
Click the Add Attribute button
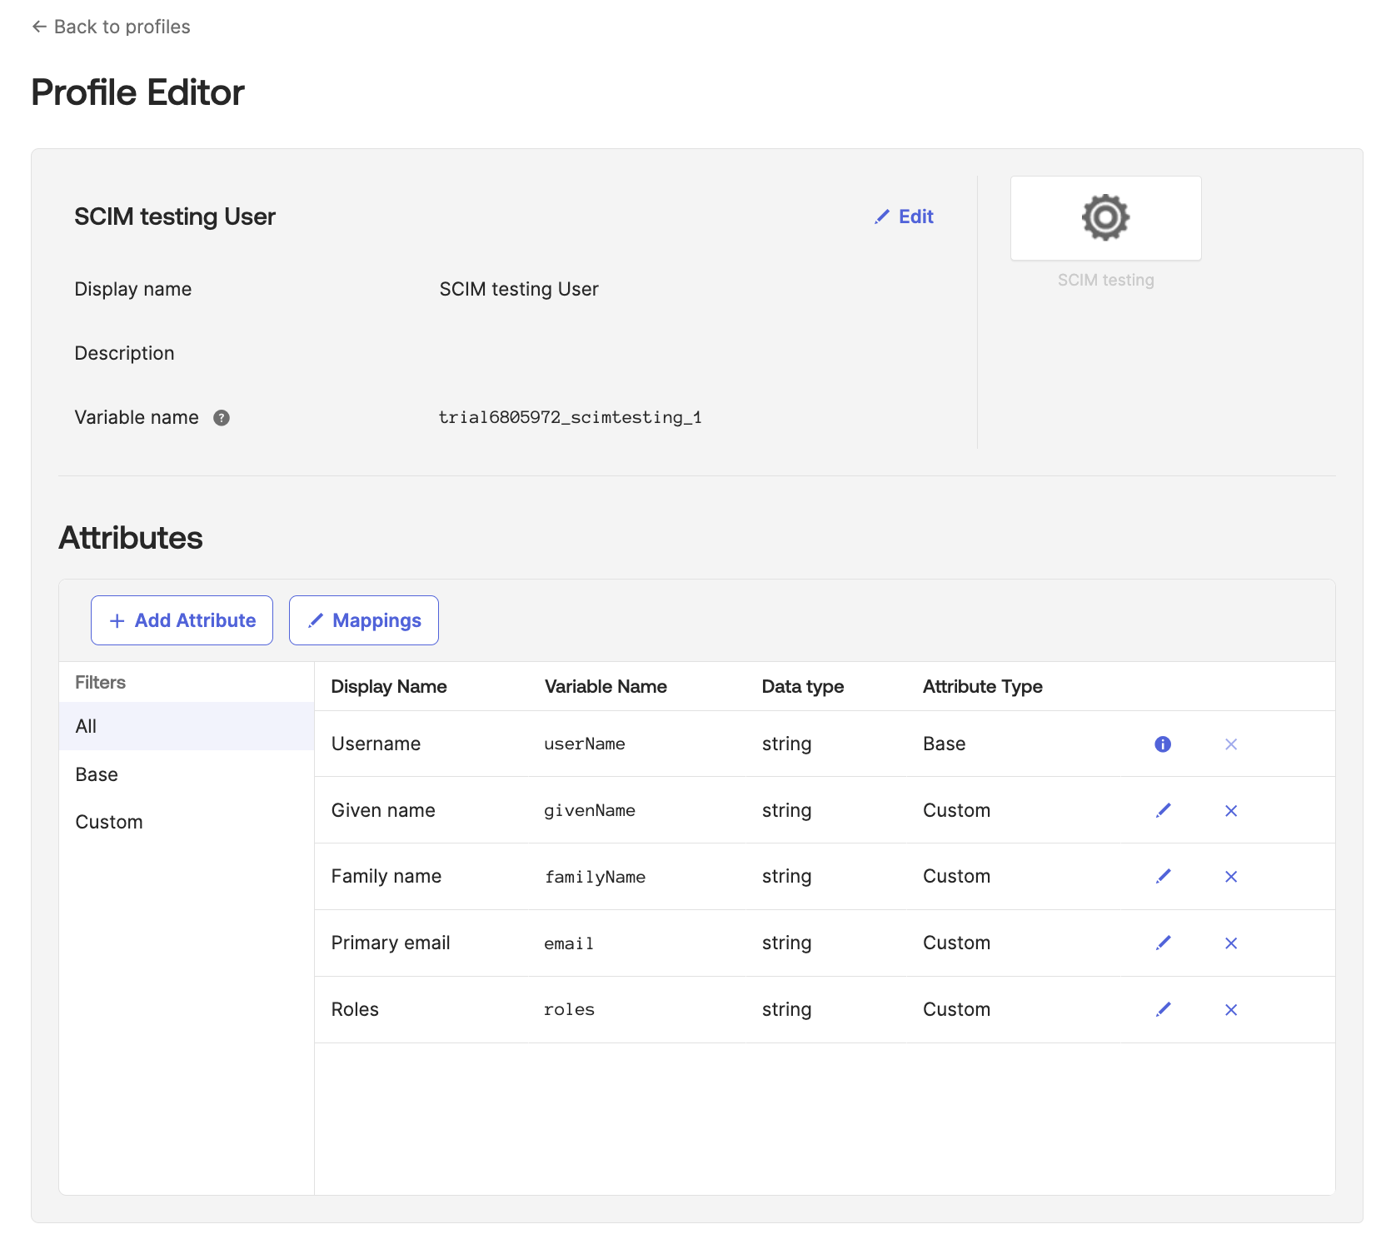[x=182, y=620]
